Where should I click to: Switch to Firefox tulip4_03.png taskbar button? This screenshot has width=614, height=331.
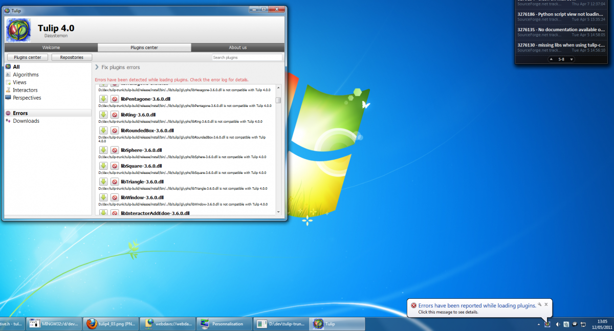click(111, 324)
